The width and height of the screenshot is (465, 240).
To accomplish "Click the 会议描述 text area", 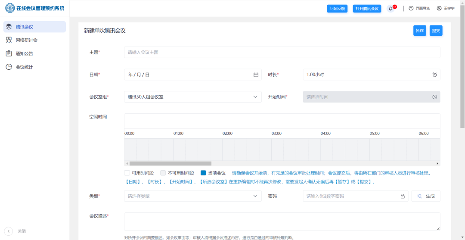I will click(282, 221).
